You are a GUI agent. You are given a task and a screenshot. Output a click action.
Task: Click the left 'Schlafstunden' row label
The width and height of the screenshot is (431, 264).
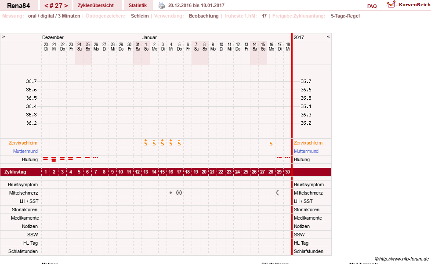23,251
